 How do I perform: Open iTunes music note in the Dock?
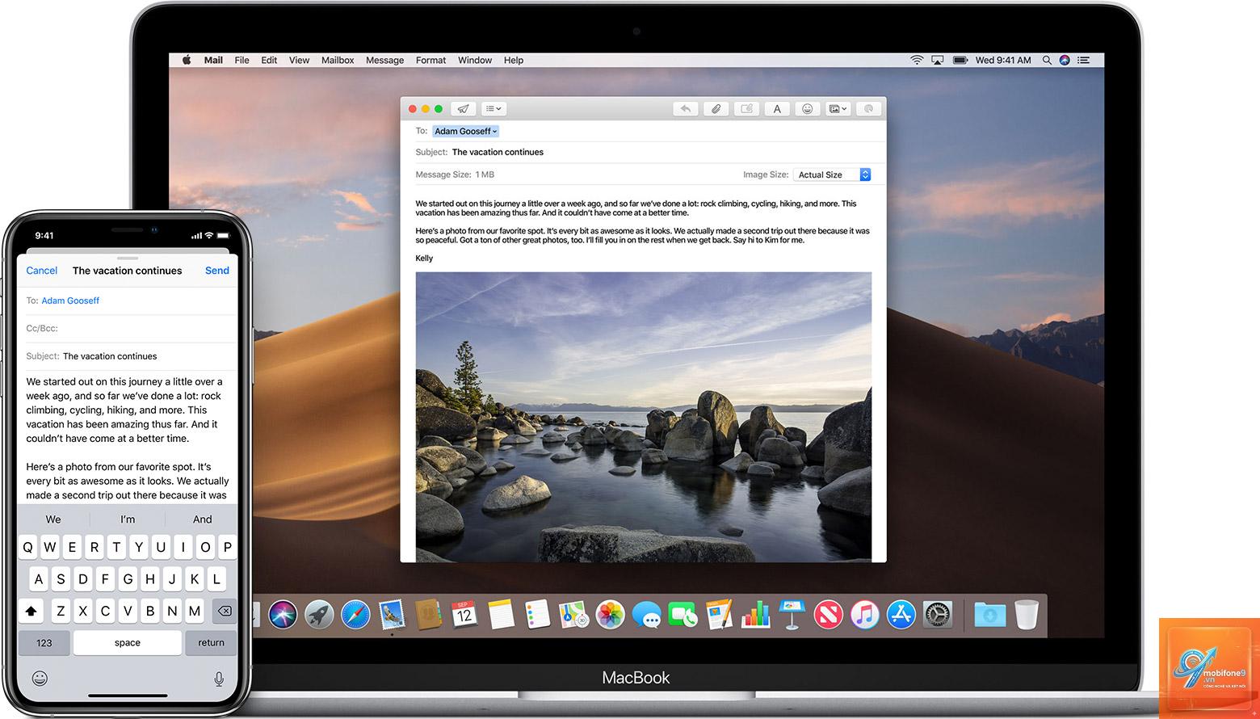[x=864, y=615]
